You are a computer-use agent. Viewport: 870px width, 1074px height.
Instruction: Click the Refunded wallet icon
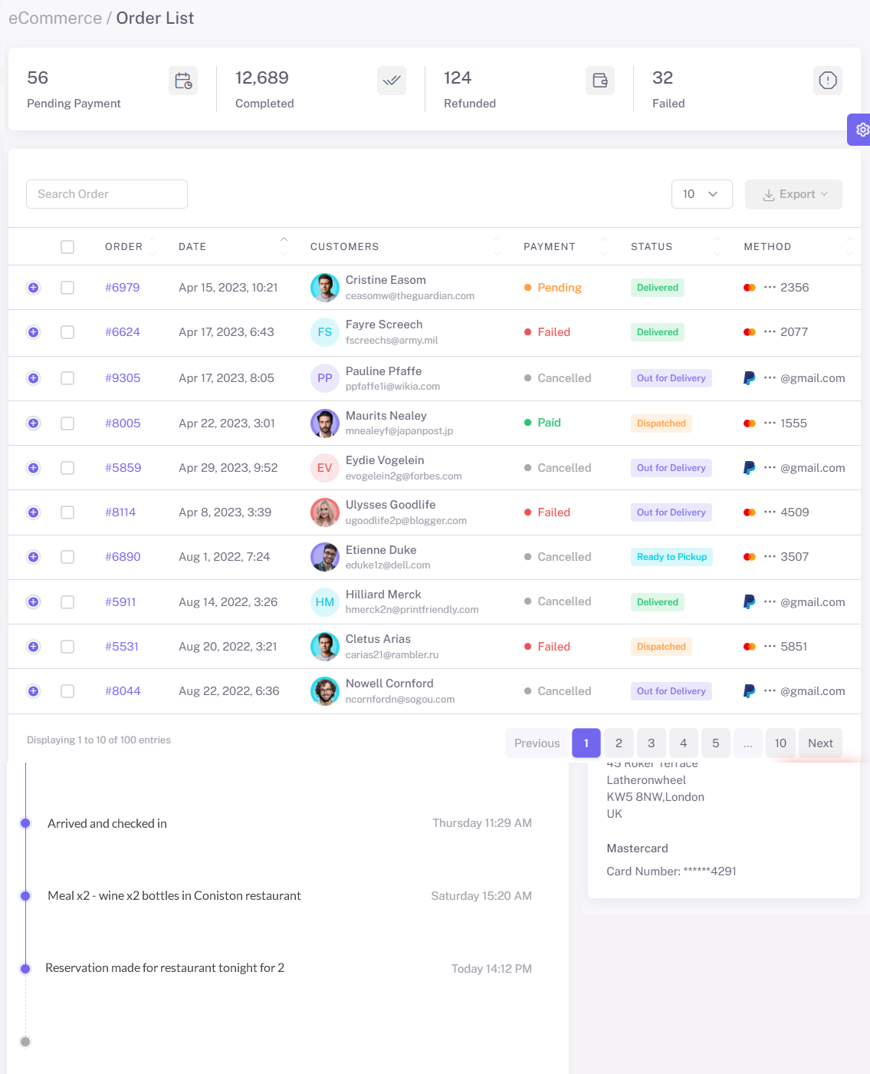pos(600,81)
